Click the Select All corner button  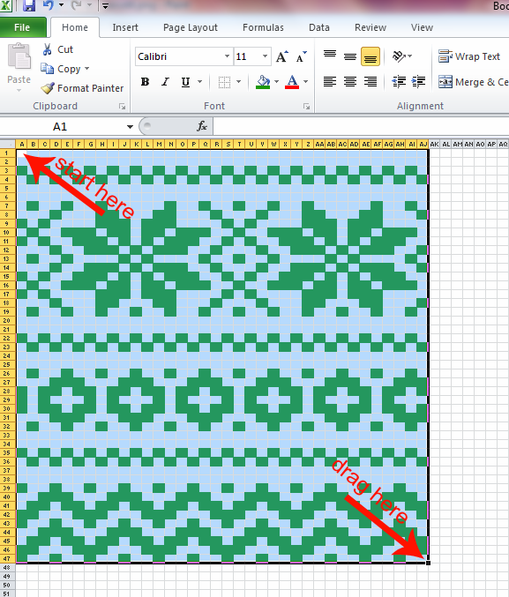[7, 144]
